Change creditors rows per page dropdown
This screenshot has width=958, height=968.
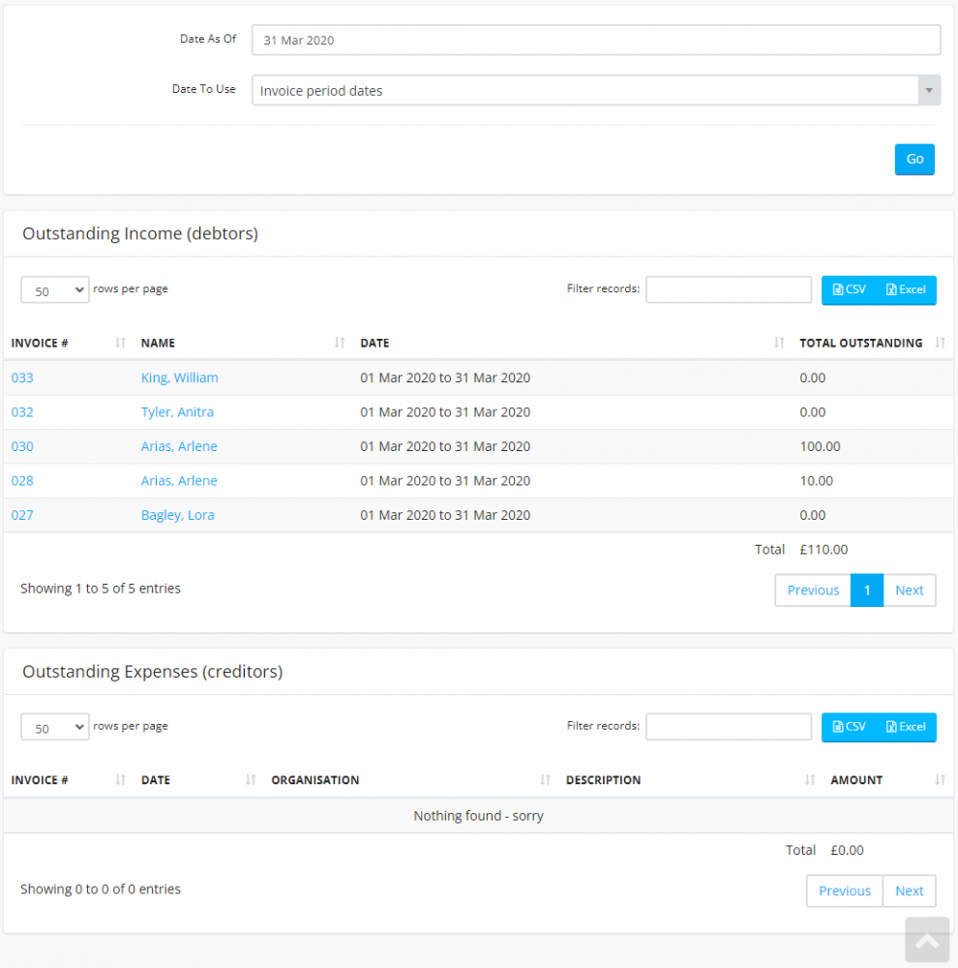(x=55, y=728)
